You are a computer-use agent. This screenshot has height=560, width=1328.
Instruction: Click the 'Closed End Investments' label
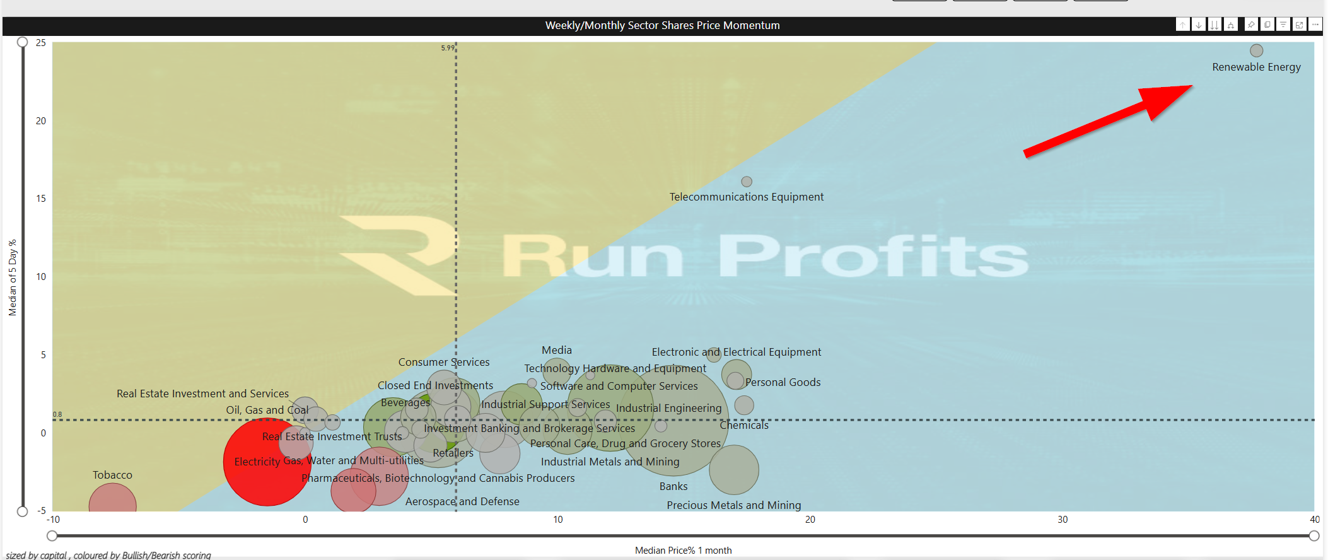pyautogui.click(x=436, y=385)
